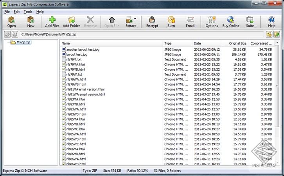The width and height of the screenshot is (284, 176).
Task: Select file nls86MB.html
Action: pyautogui.click(x=75, y=154)
